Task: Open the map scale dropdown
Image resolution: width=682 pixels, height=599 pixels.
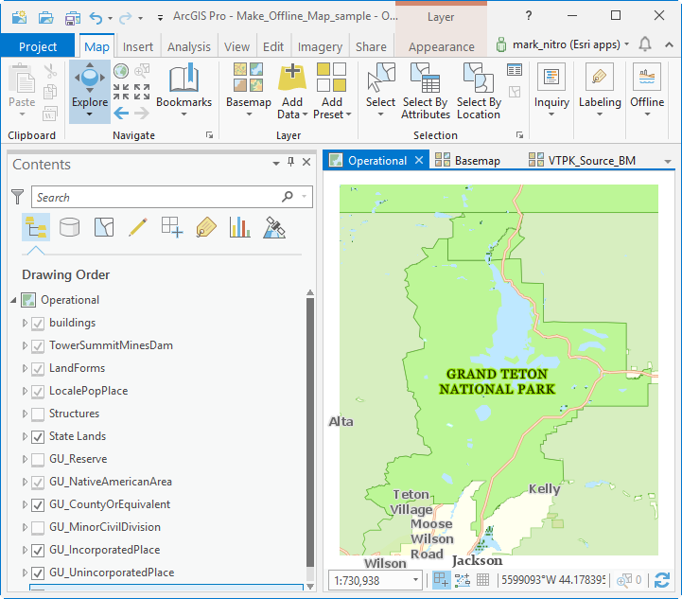Action: pyautogui.click(x=415, y=580)
